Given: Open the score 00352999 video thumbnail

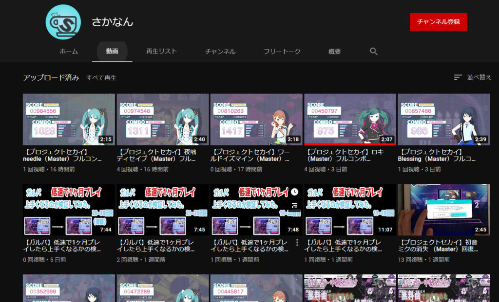Looking at the screenshot, I should (69, 288).
